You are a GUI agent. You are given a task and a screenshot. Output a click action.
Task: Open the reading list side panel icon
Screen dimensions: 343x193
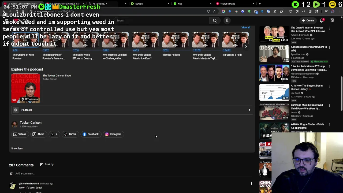[x=310, y=11]
